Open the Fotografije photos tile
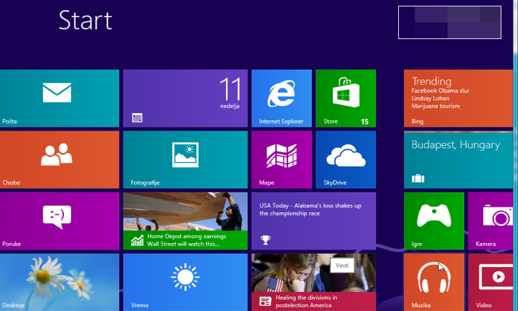Image resolution: width=518 pixels, height=311 pixels. pos(185,159)
